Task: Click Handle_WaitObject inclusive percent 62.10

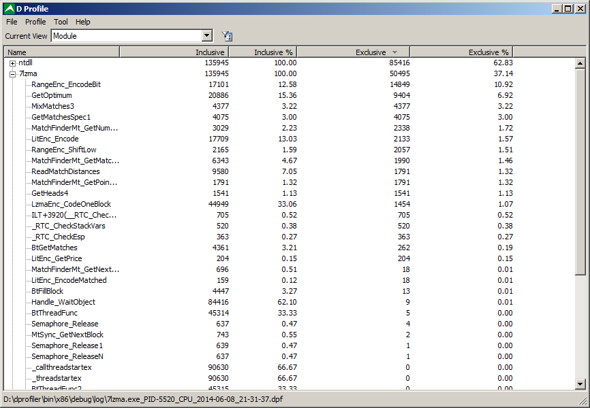Action: 287,303
